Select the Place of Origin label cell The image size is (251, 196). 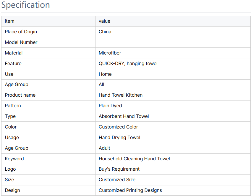[x=21, y=32]
